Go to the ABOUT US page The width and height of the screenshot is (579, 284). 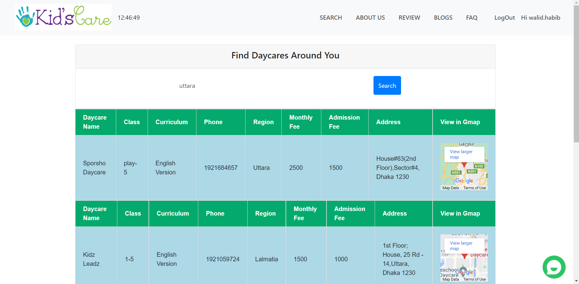pos(370,18)
